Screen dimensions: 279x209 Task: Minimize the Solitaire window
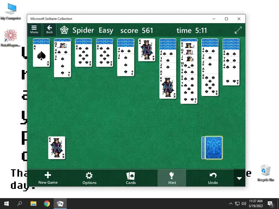[x=214, y=19]
